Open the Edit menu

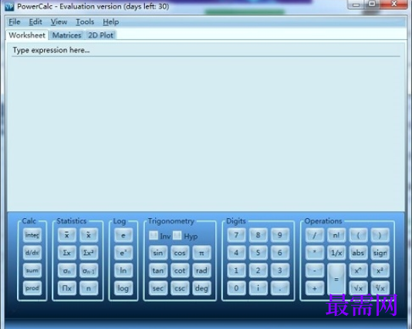click(35, 22)
